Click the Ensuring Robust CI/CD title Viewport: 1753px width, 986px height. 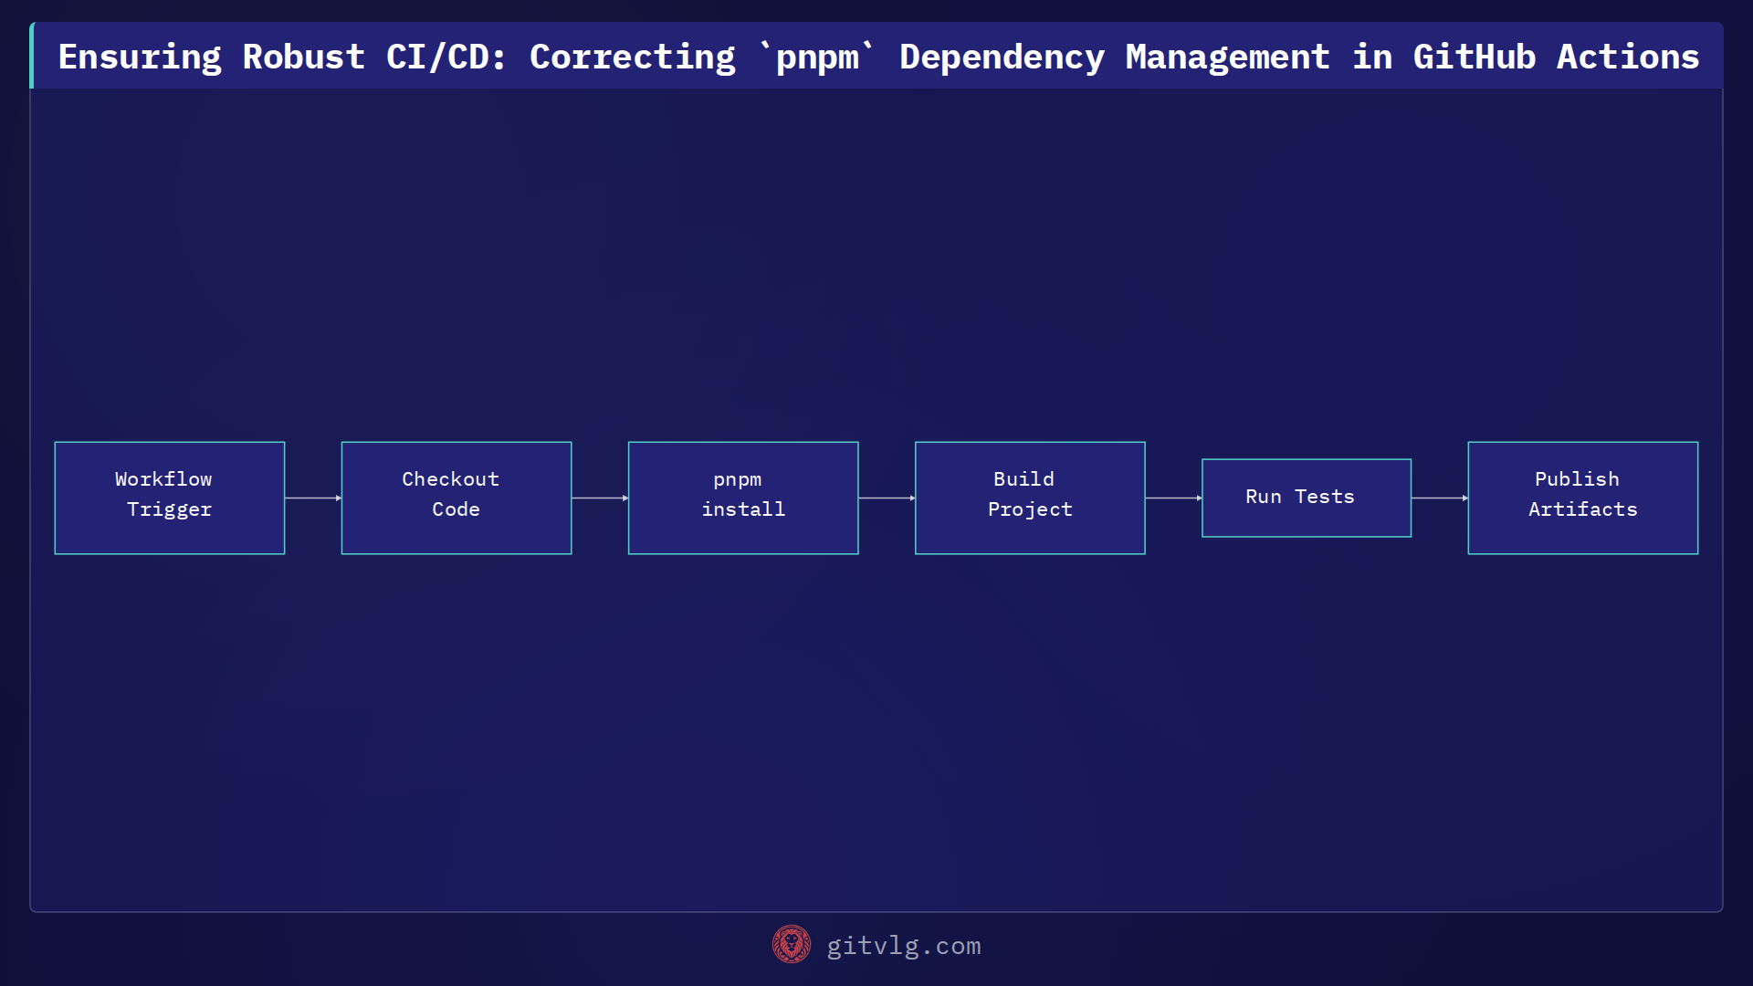click(x=878, y=57)
